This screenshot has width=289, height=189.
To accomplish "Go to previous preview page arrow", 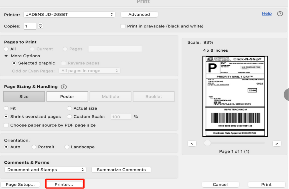I will coord(192,143).
